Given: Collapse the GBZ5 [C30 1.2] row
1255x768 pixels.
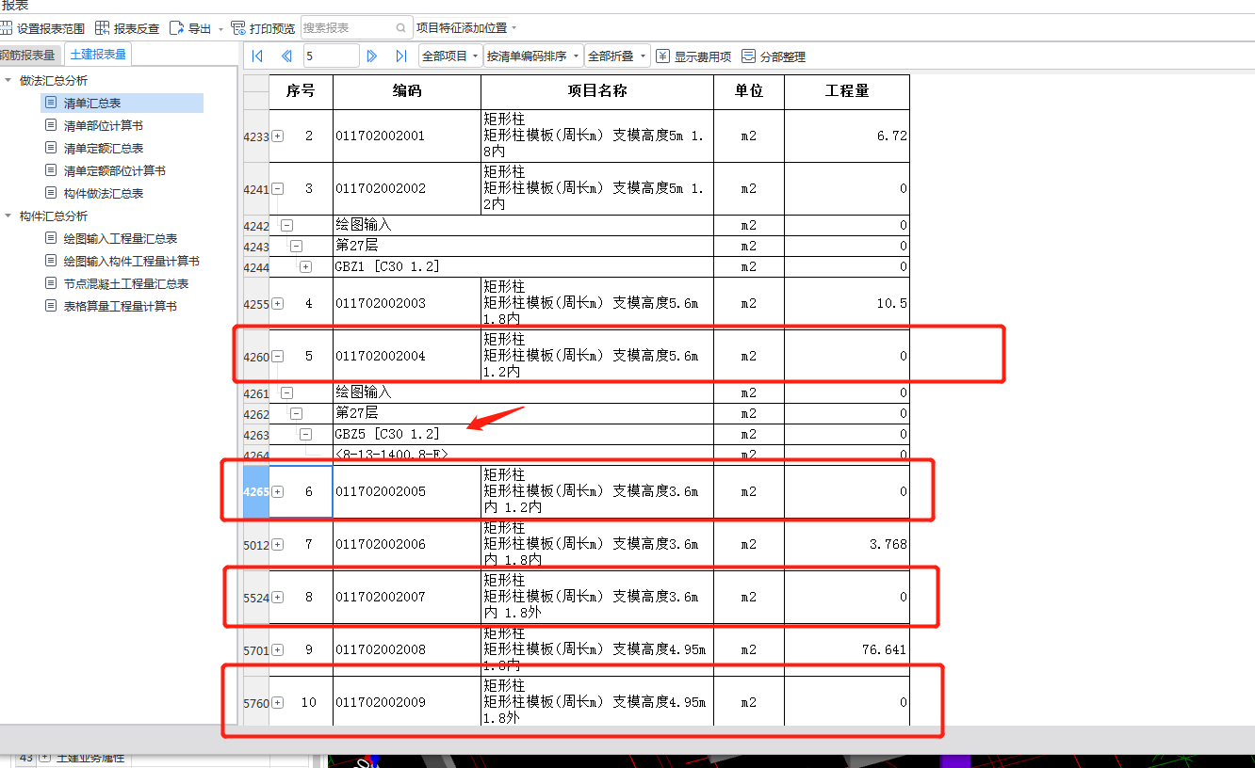Looking at the screenshot, I should [305, 435].
